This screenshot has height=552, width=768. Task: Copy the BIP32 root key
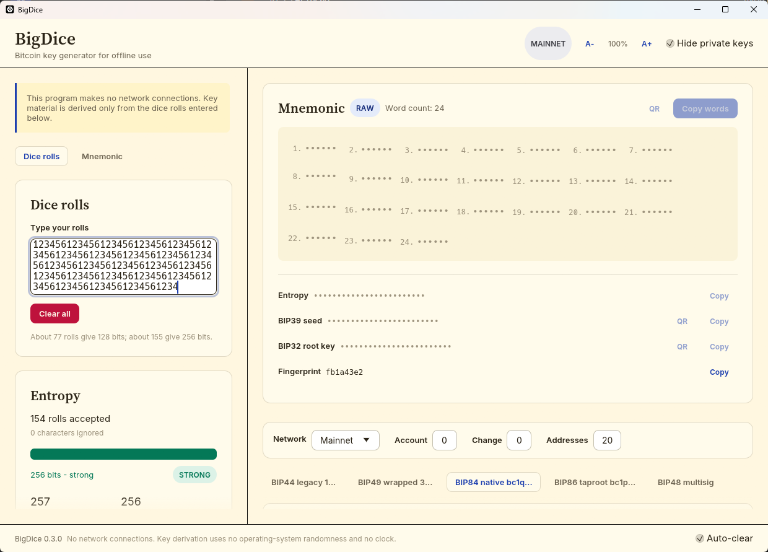[719, 347]
